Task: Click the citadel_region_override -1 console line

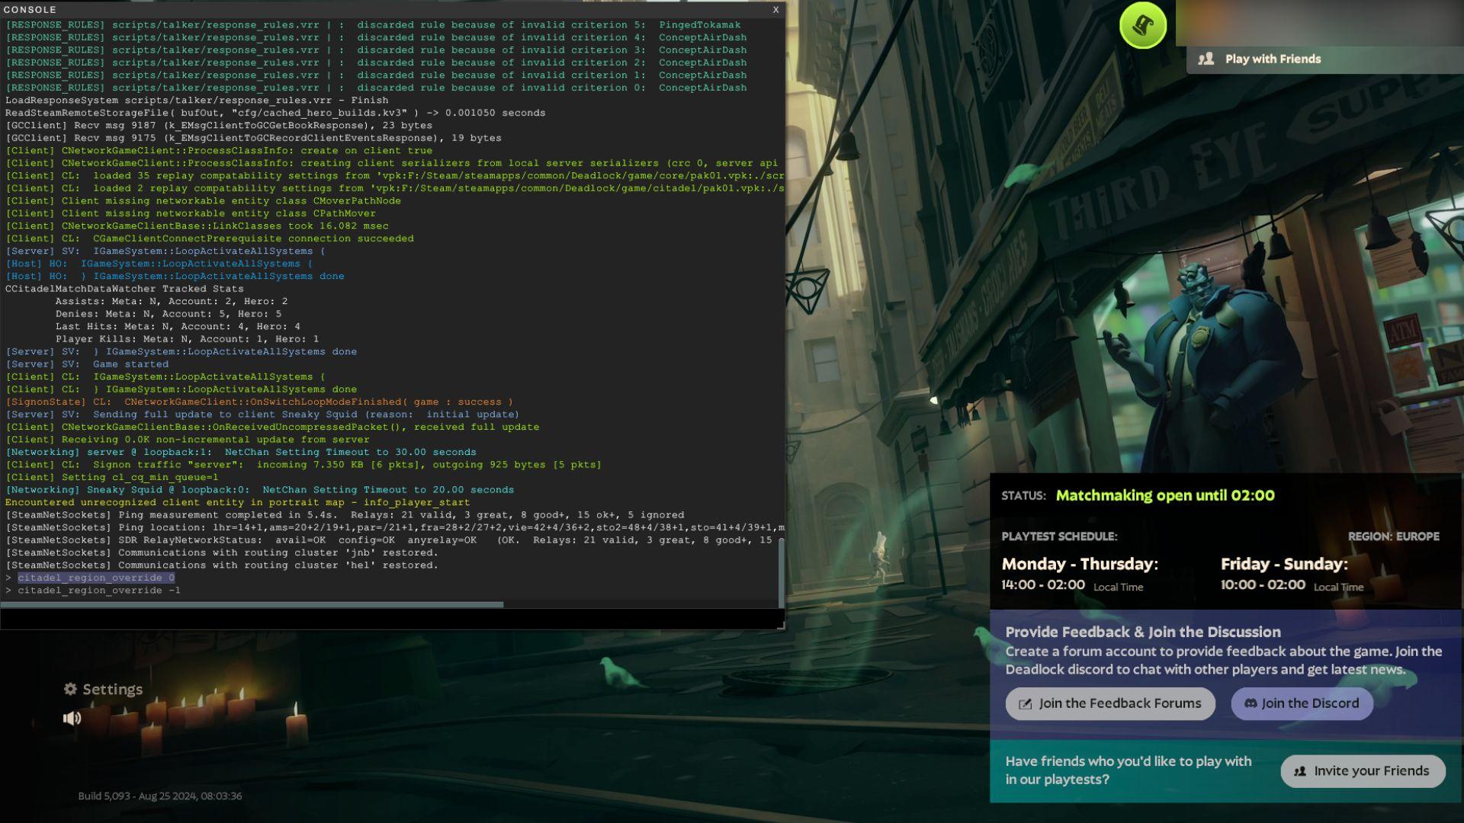Action: coord(99,591)
